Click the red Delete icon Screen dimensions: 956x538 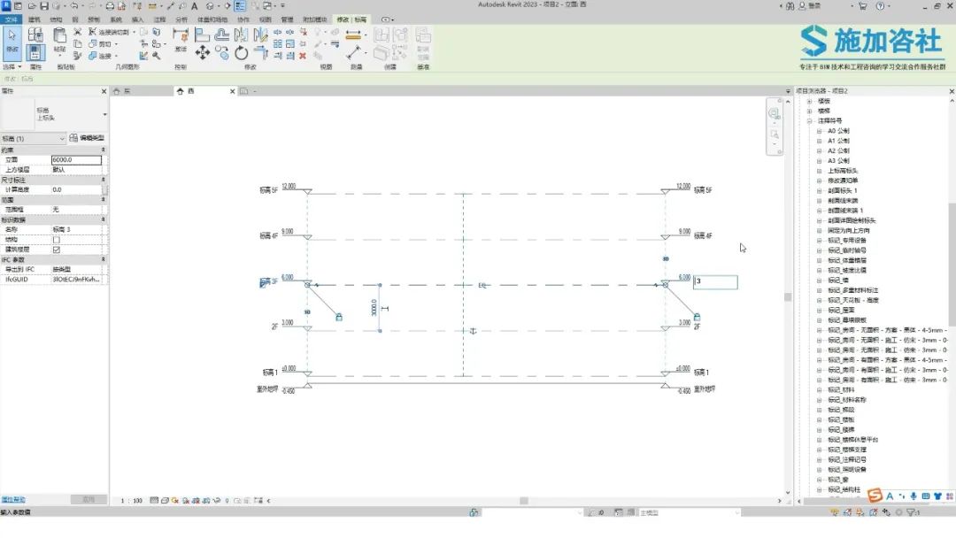(x=303, y=56)
